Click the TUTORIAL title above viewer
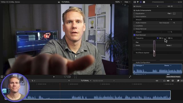 click(65, 2)
